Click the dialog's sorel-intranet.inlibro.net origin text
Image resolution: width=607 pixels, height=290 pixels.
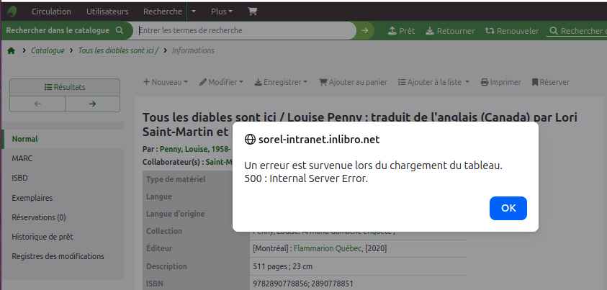coord(319,140)
